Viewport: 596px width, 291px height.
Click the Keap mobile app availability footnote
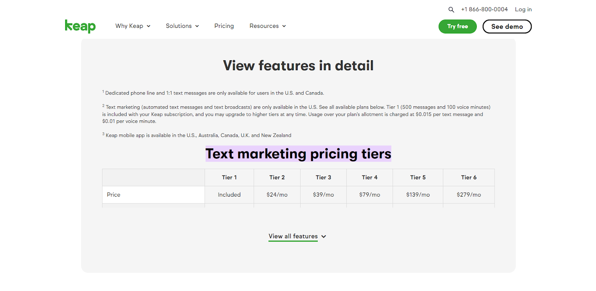(197, 135)
